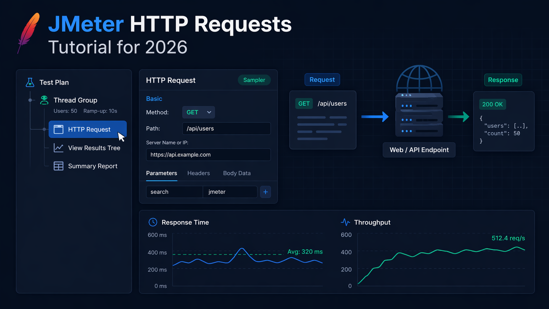Viewport: 549px width, 309px height.
Task: Click the Server Name field with api.example.com
Action: [208, 155]
